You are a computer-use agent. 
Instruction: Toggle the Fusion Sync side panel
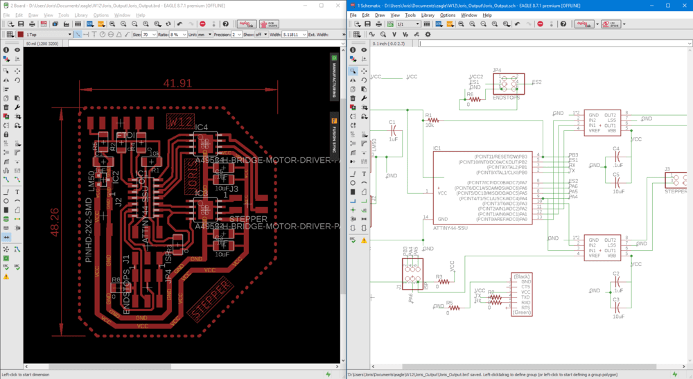pyautogui.click(x=333, y=134)
